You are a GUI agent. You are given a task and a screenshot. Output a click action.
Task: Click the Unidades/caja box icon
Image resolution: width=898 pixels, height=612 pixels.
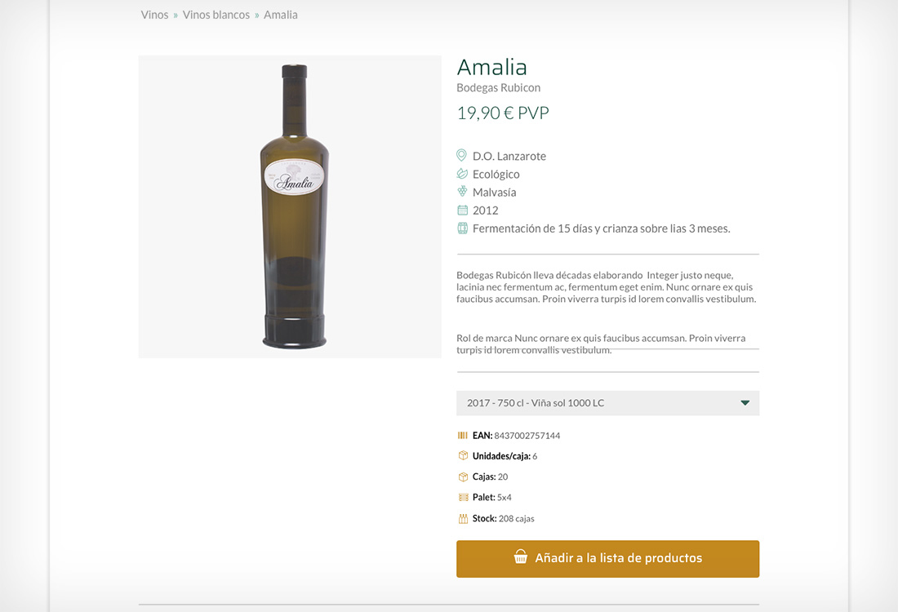click(x=463, y=456)
